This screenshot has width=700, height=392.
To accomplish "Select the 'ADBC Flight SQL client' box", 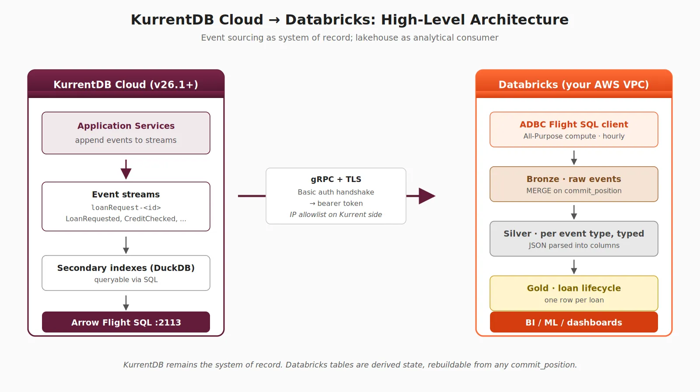I will [574, 129].
